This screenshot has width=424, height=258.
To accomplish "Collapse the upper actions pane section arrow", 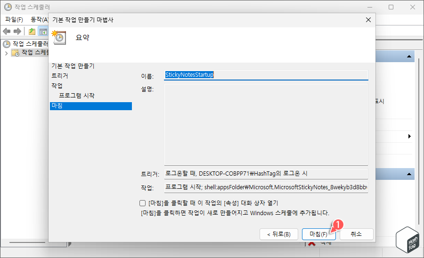I will tap(409, 56).
